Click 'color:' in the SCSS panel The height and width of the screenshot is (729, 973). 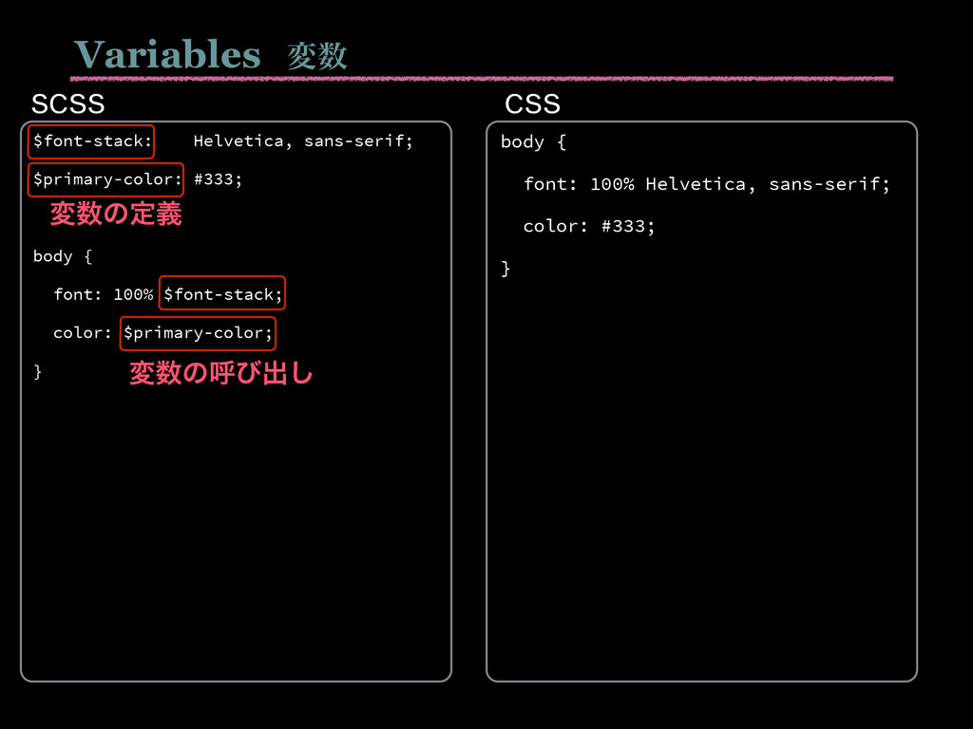pos(82,333)
